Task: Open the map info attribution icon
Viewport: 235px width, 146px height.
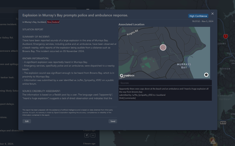Action: coord(206,75)
